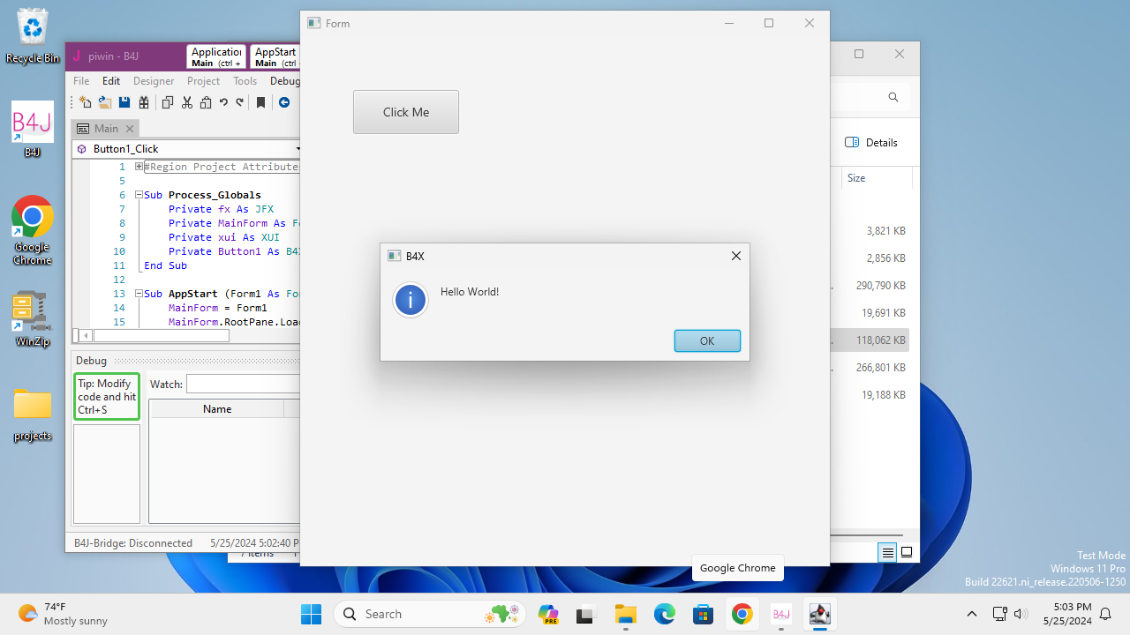Click the Java app icon on the taskbar
Viewport: 1130px width, 635px height.
pyautogui.click(x=820, y=614)
